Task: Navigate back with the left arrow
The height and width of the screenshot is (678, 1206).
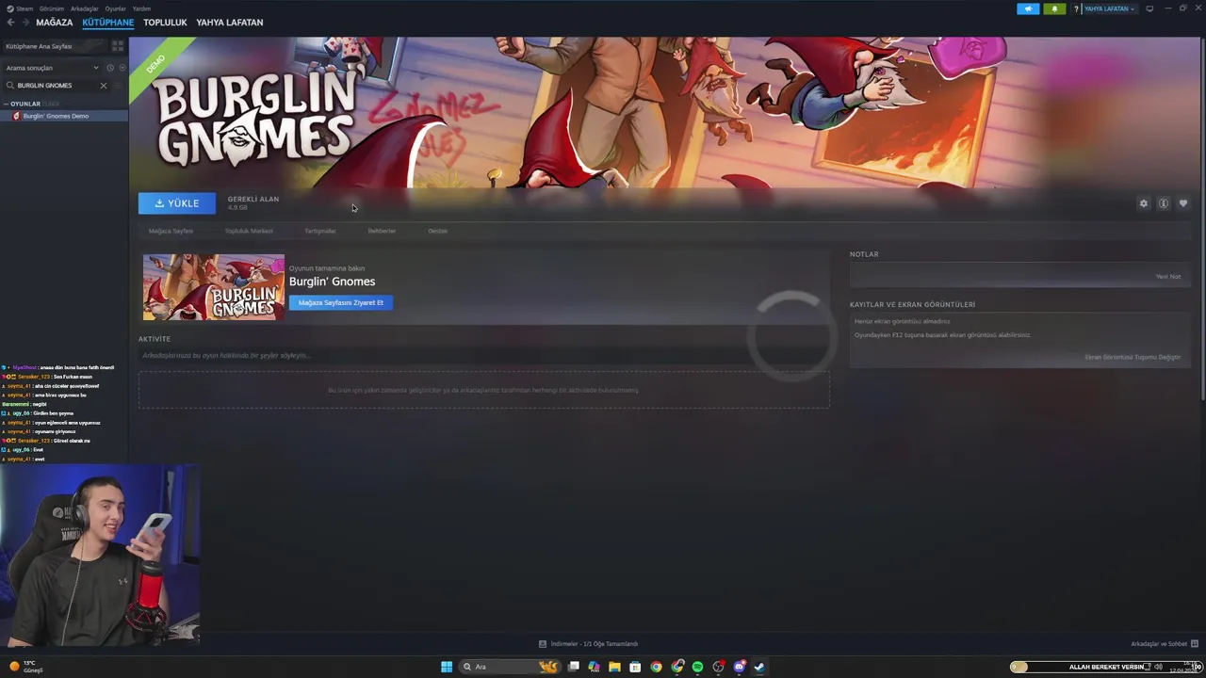Action: (x=11, y=22)
